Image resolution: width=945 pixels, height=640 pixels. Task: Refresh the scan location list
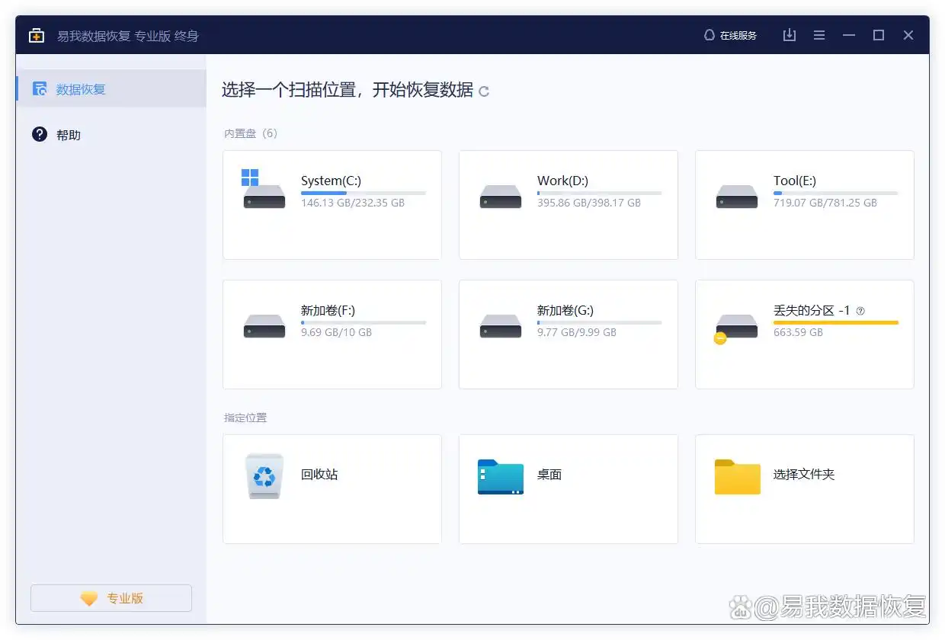coord(483,90)
